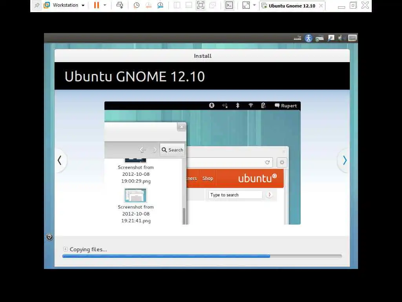Expand the stretch options dropdown arrow
The height and width of the screenshot is (302, 402).
[x=254, y=5]
